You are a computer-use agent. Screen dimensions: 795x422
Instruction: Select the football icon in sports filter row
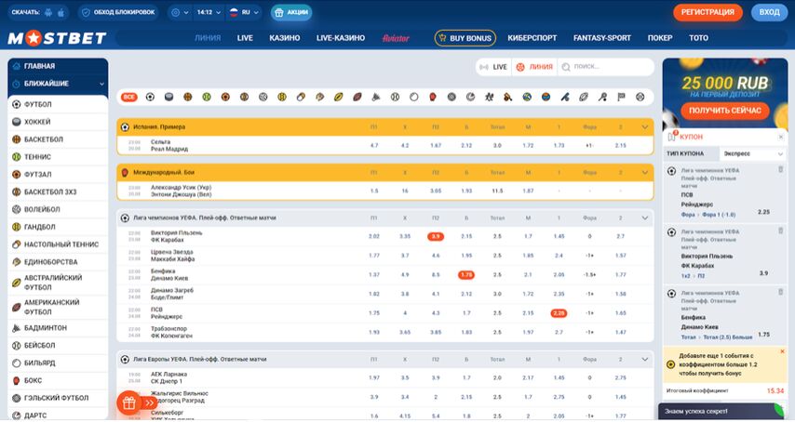[x=150, y=97]
